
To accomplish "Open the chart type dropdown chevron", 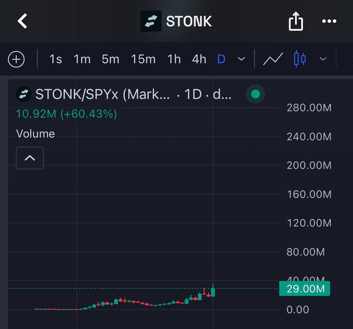I will (x=323, y=59).
